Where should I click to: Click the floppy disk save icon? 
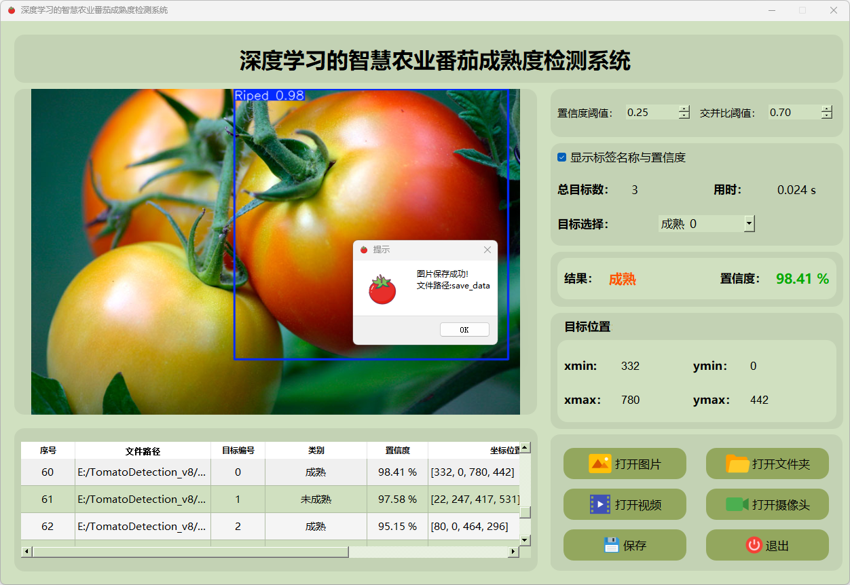611,545
